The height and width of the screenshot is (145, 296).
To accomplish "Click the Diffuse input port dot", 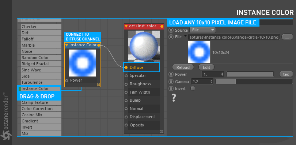I will pos(126,67).
